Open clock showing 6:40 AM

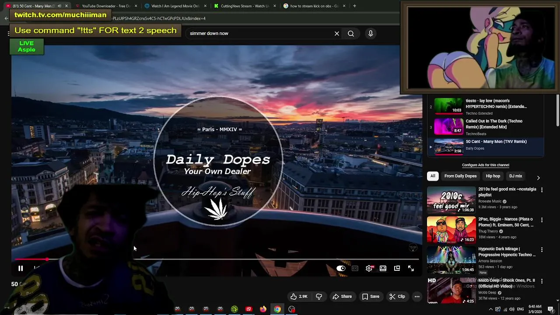point(535,309)
